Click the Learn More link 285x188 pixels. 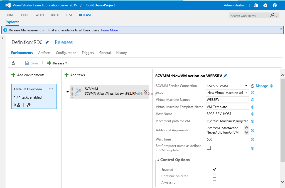coord(109,30)
